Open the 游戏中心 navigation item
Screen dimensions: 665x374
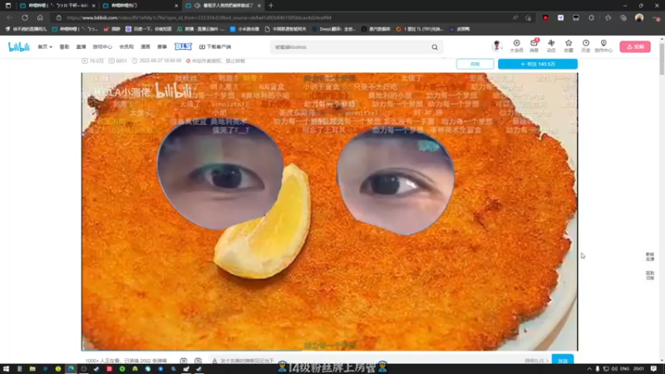click(102, 47)
